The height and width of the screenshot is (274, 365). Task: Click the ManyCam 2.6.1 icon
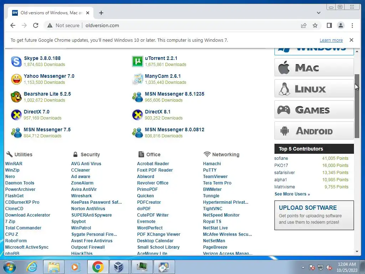pyautogui.click(x=137, y=80)
